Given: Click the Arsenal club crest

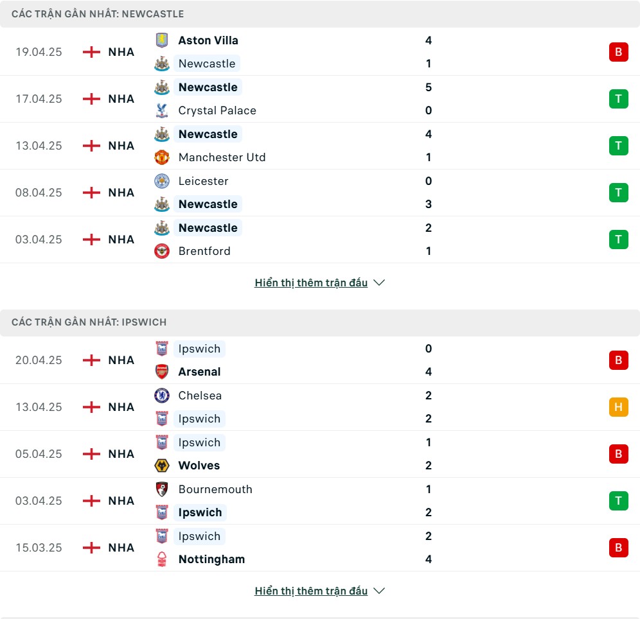Looking at the screenshot, I should click(162, 372).
